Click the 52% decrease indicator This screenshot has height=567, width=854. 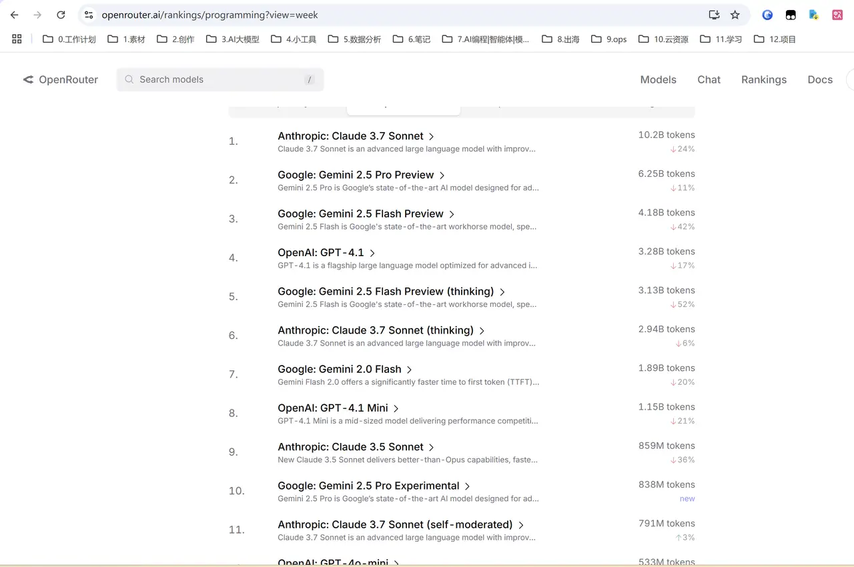point(683,305)
